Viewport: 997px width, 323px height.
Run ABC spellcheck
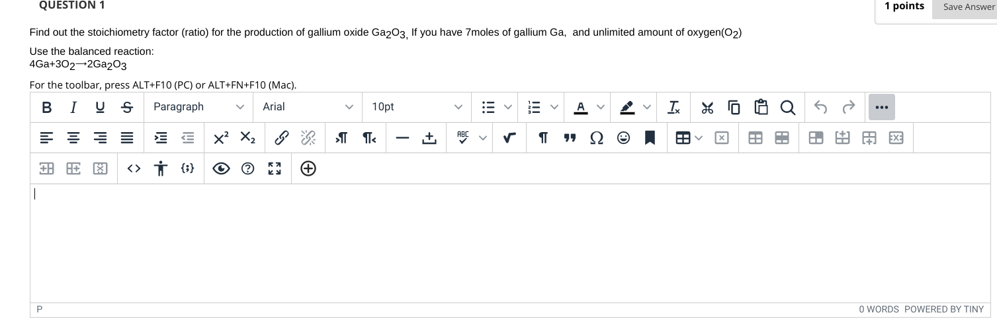463,138
